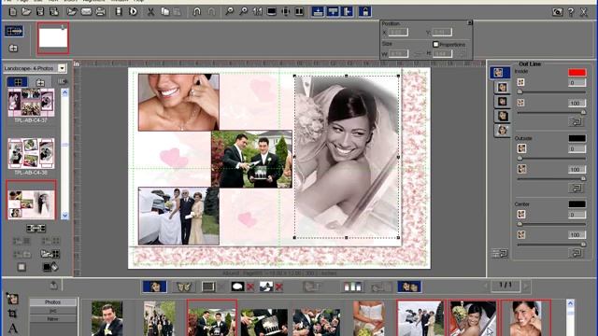Click the scissors Cut icon
This screenshot has width=598, height=336.
(151, 12)
